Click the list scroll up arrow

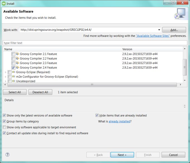click(185, 49)
